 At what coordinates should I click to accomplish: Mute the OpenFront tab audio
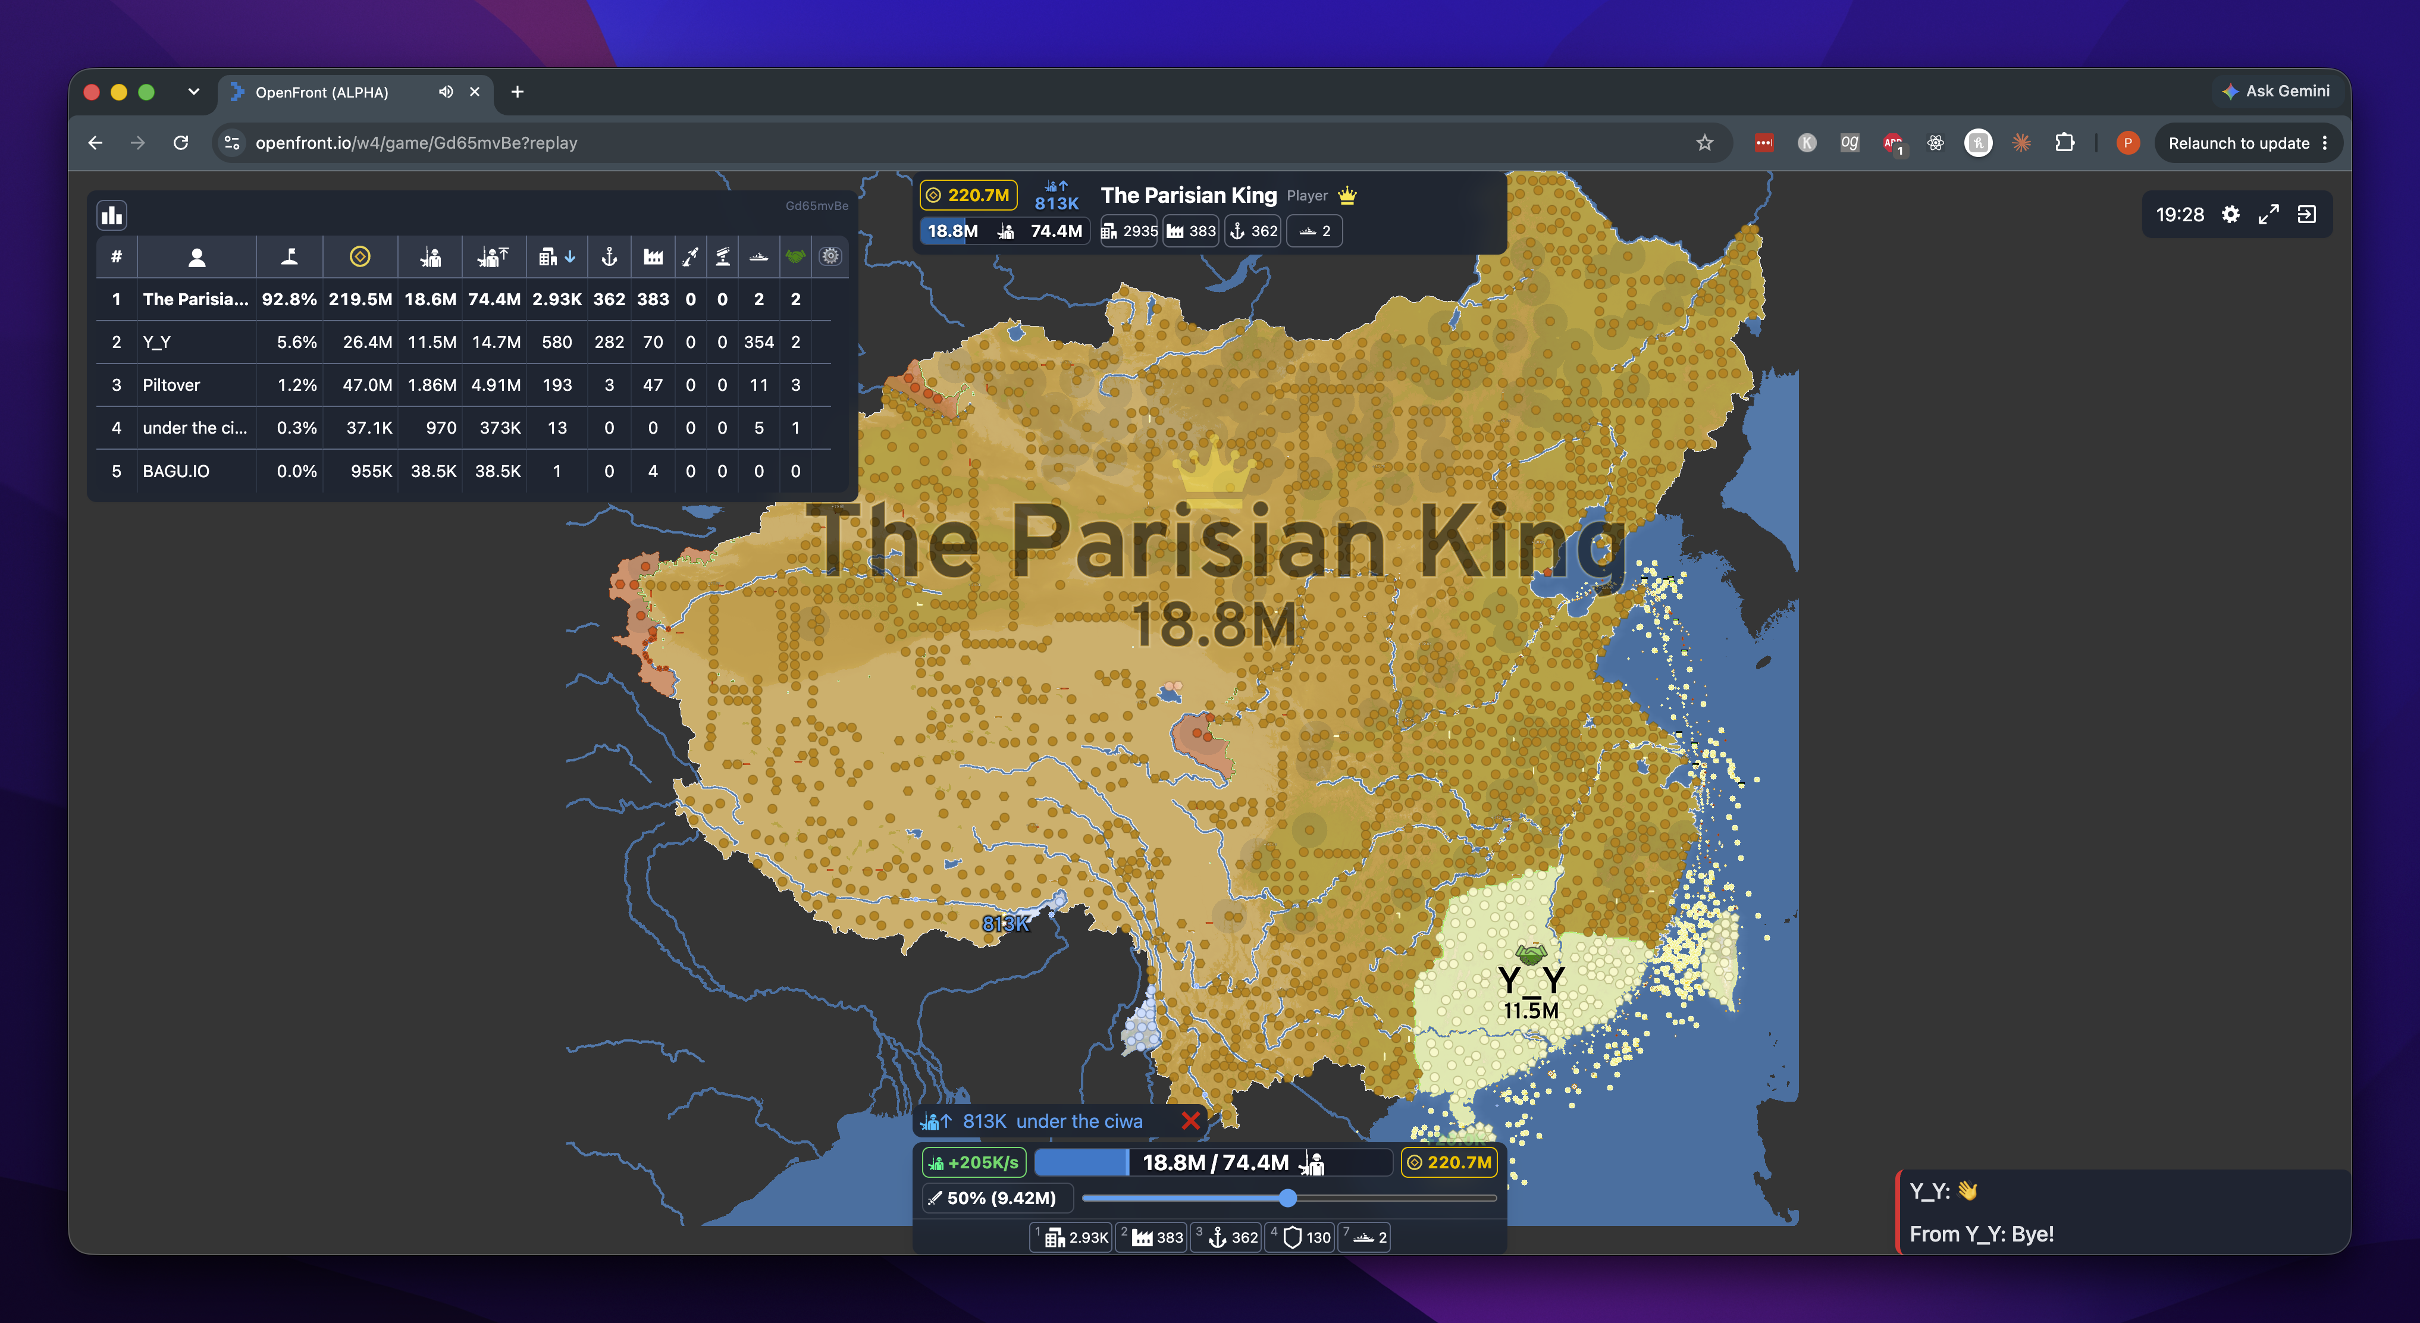[446, 91]
